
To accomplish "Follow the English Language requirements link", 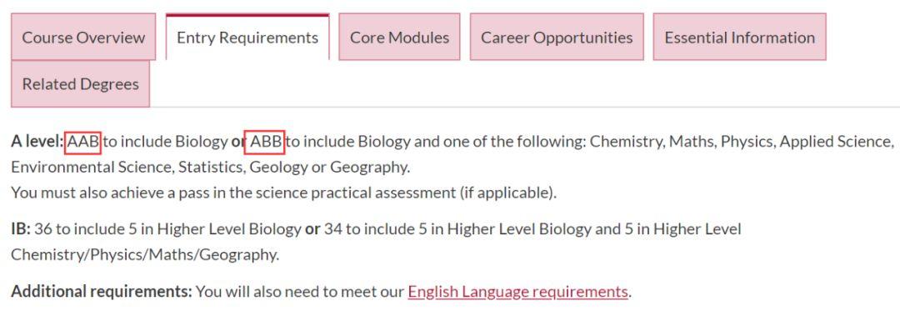I will 517,292.
